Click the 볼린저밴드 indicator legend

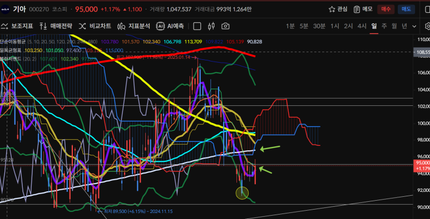(11, 59)
